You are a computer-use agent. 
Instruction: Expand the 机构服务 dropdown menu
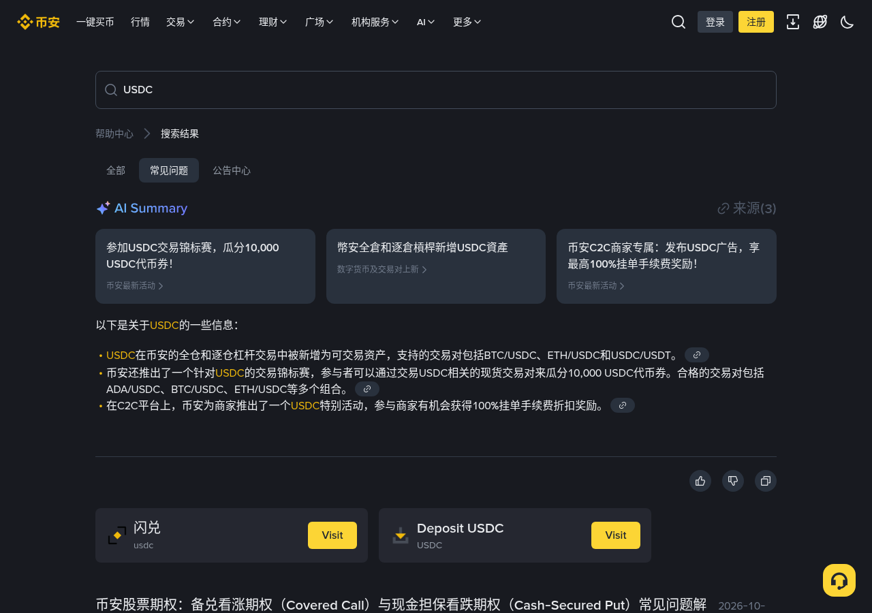(x=375, y=22)
